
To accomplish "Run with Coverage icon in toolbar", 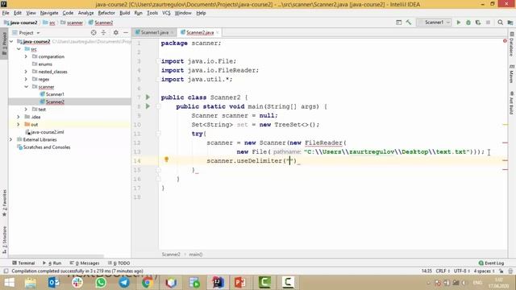I will coord(478,23).
